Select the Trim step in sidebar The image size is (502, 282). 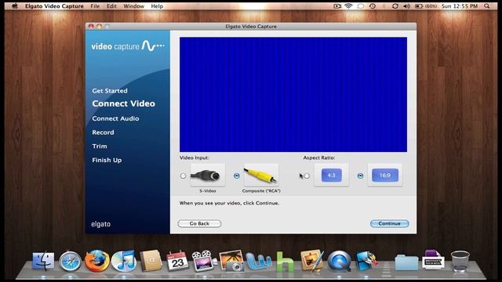100,146
